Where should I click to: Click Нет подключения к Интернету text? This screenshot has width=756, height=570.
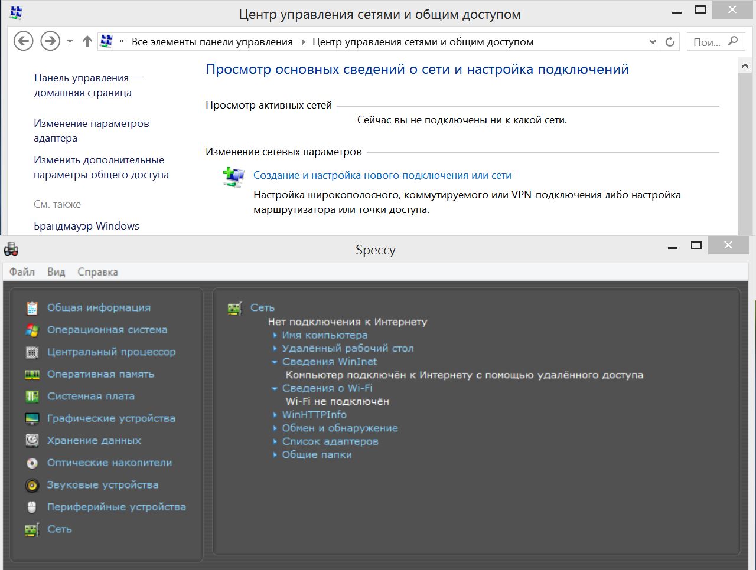click(347, 322)
